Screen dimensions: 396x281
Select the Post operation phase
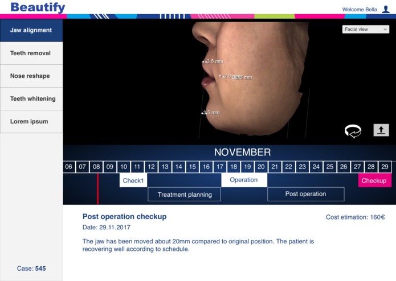[x=305, y=194]
